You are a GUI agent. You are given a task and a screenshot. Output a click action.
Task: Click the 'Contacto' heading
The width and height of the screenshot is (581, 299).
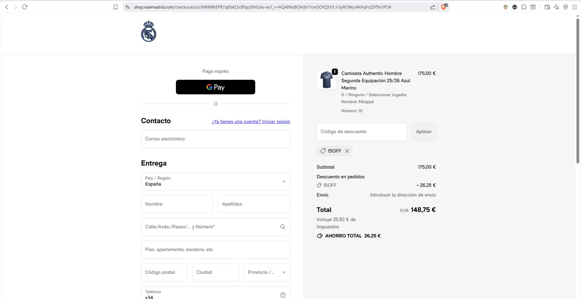156,121
